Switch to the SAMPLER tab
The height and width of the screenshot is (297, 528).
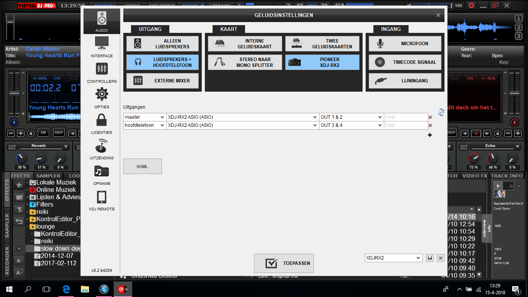click(x=48, y=176)
